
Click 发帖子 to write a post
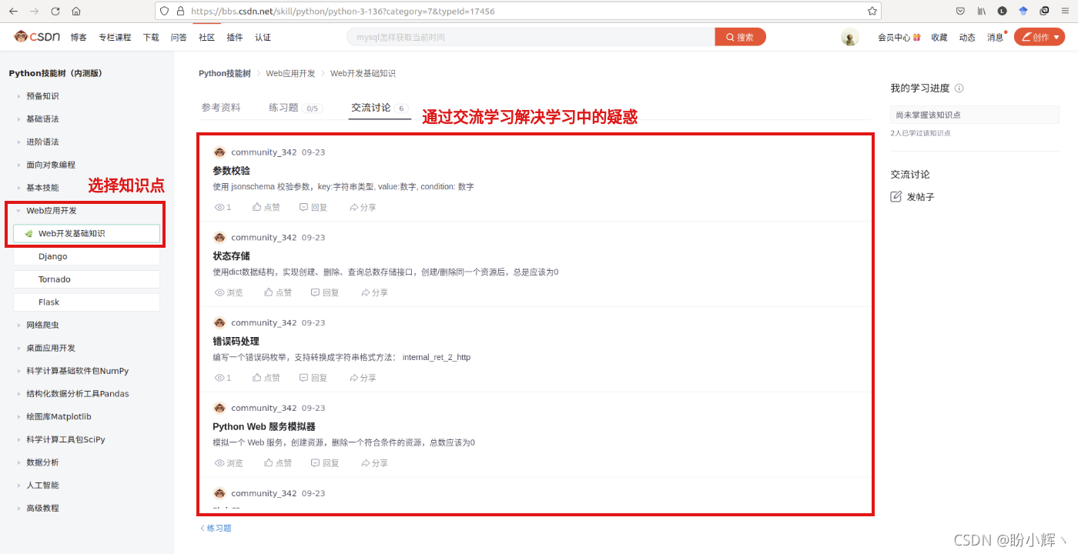pyautogui.click(x=912, y=197)
